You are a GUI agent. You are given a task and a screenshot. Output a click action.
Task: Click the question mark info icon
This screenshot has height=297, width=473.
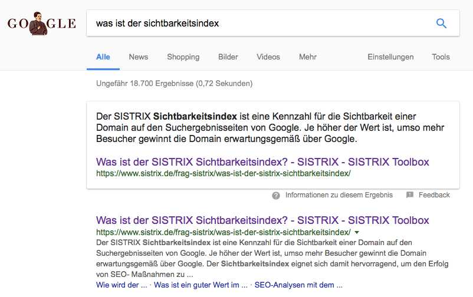[275, 196]
